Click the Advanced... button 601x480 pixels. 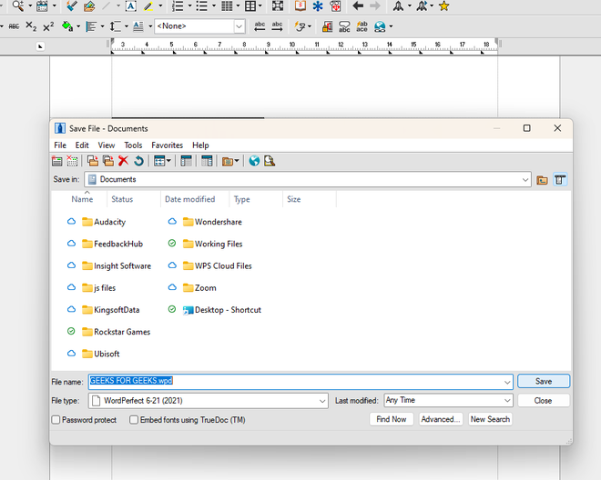[x=441, y=419]
